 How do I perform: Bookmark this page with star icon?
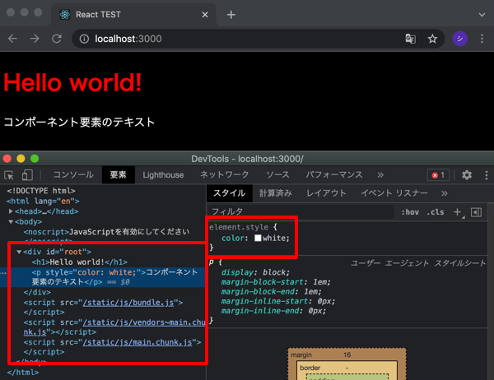[x=432, y=39]
